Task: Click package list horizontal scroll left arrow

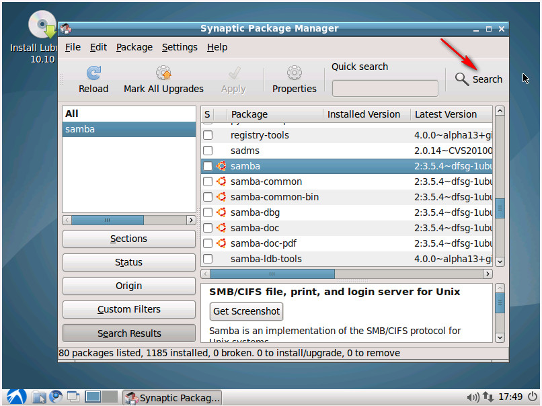Action: [205, 274]
